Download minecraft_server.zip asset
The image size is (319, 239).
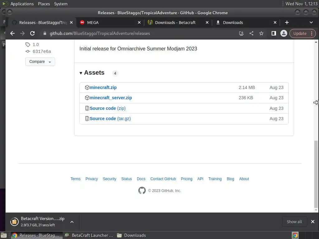tap(111, 98)
